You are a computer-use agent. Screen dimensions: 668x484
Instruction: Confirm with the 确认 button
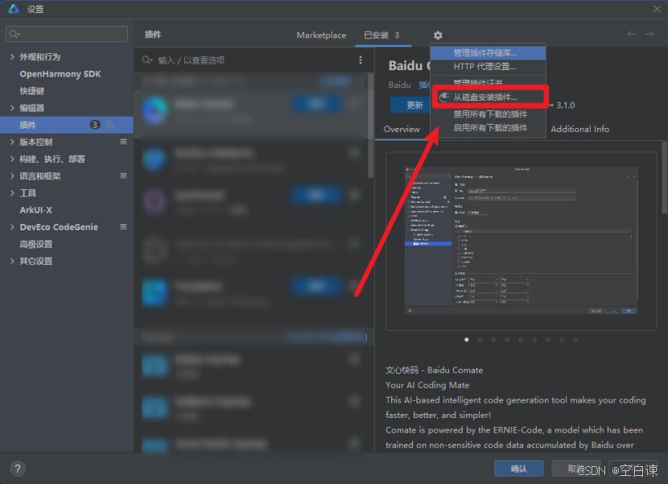coord(518,469)
